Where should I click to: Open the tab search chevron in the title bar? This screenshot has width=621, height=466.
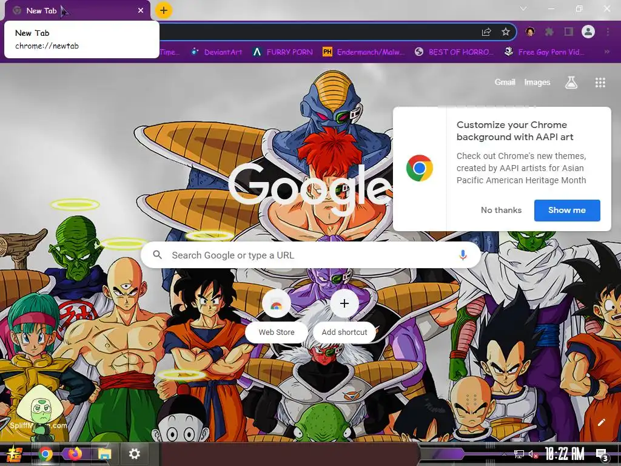[x=523, y=8]
